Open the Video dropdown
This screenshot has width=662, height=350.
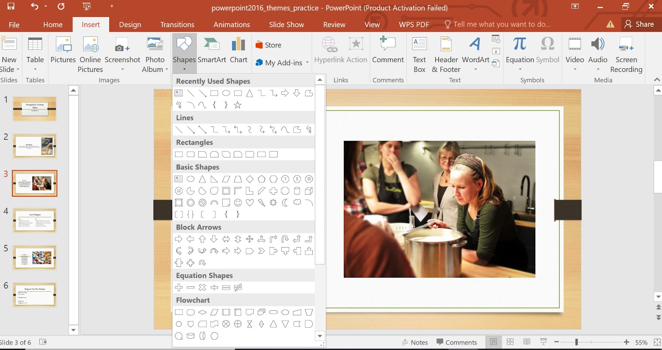(575, 69)
